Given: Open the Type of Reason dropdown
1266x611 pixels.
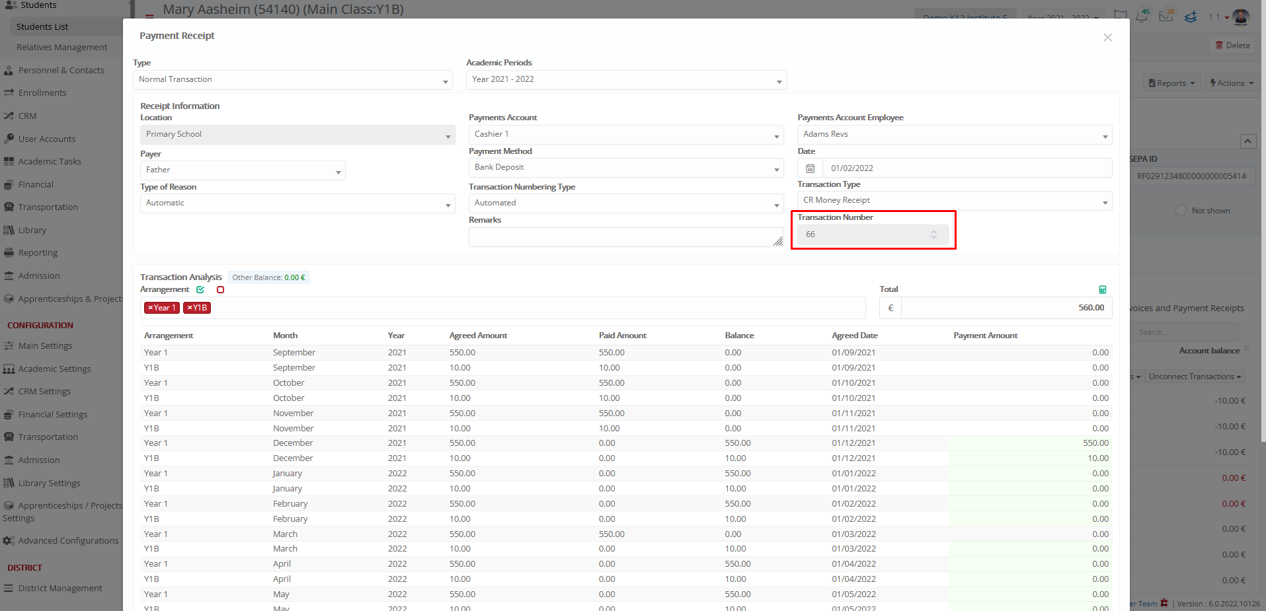Looking at the screenshot, I should 297,203.
